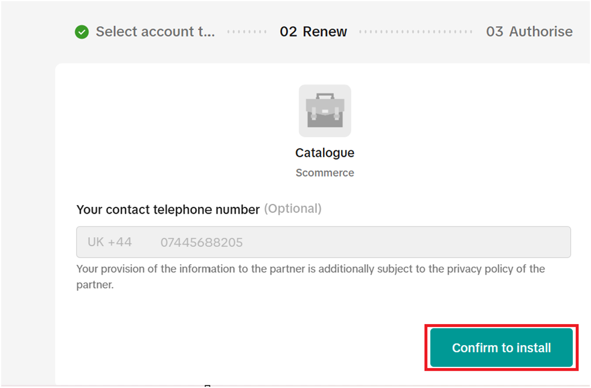Go back to Select account step
The width and height of the screenshot is (591, 388).
click(x=155, y=32)
